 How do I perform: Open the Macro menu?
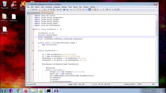pyautogui.click(x=75, y=7)
